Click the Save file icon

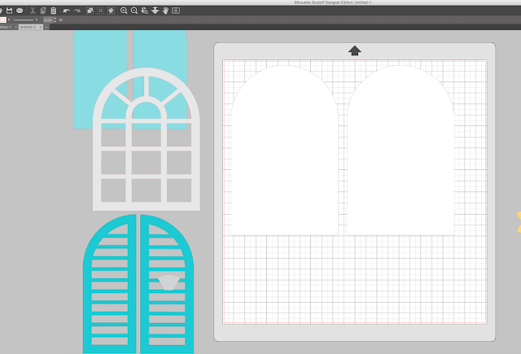[9, 11]
